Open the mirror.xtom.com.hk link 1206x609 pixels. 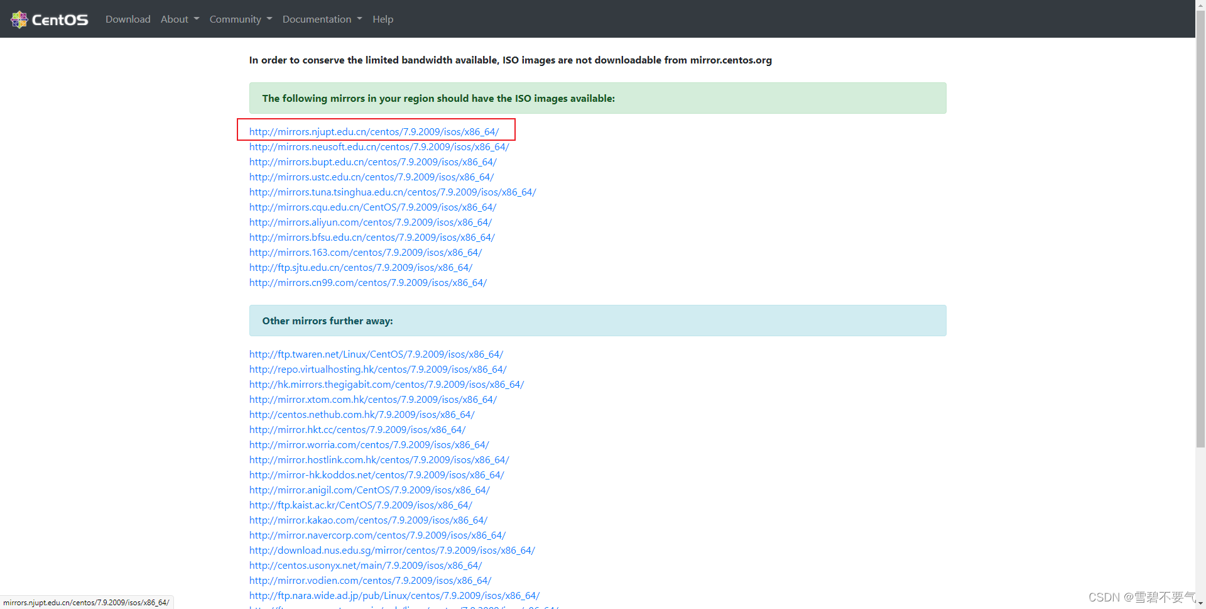pos(373,400)
